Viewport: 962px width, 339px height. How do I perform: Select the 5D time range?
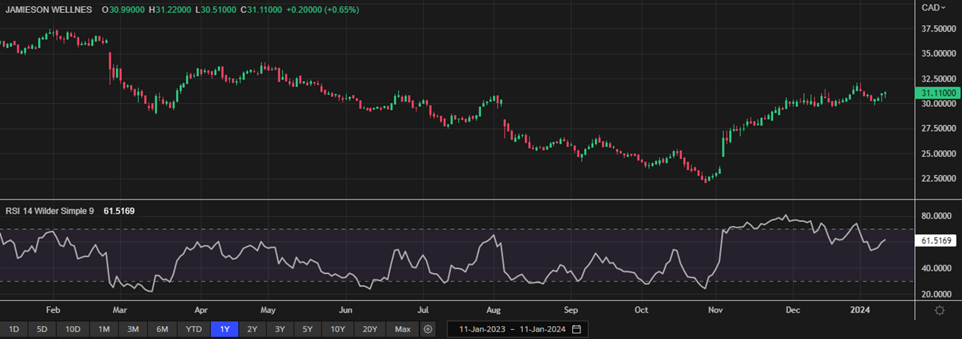coord(42,329)
